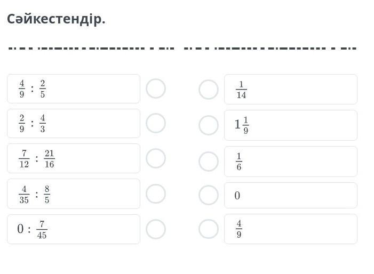Click the expression box 2/9 : 4/3
Viewport: 374px width, 274px height.
(74, 124)
